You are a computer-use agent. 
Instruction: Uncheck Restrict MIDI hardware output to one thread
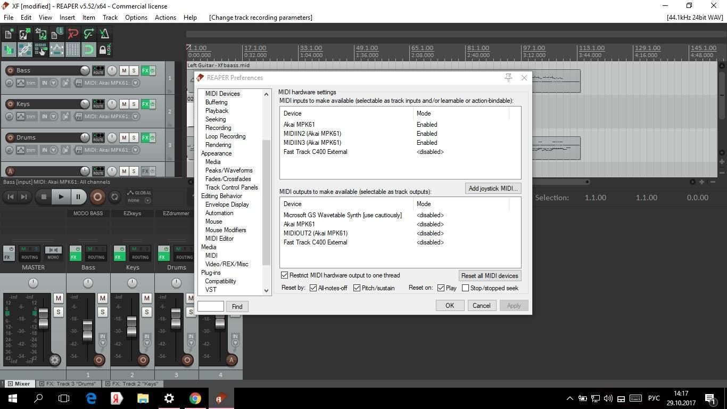click(285, 275)
